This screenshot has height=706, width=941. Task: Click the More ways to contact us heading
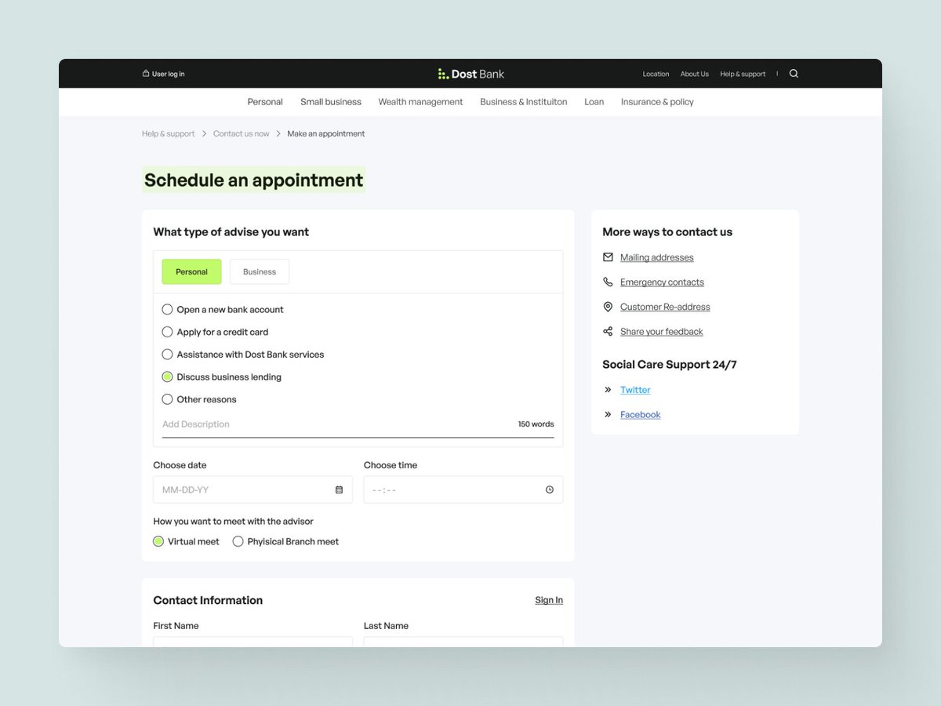667,232
